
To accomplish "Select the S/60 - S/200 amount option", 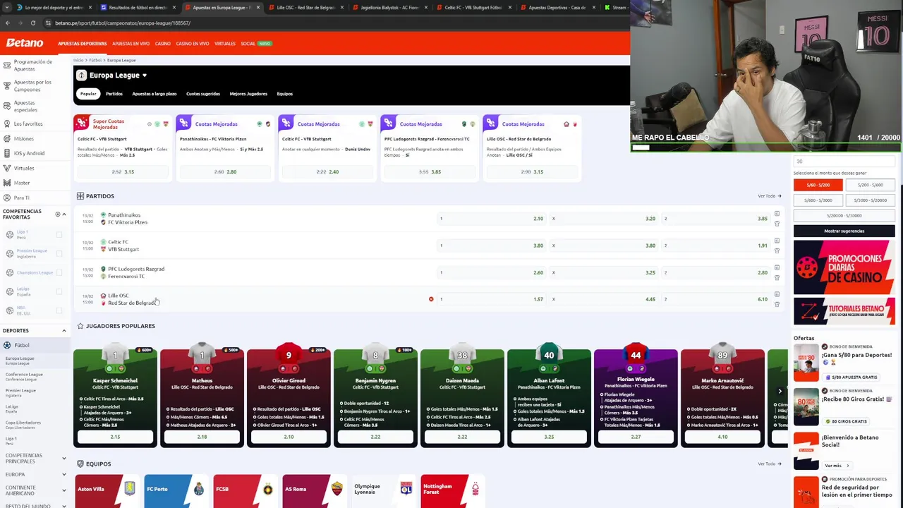I will [818, 185].
